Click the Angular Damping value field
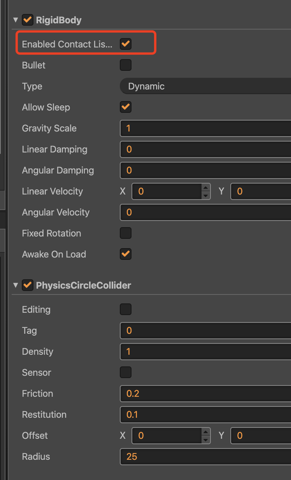Image resolution: width=291 pixels, height=480 pixels. point(205,170)
